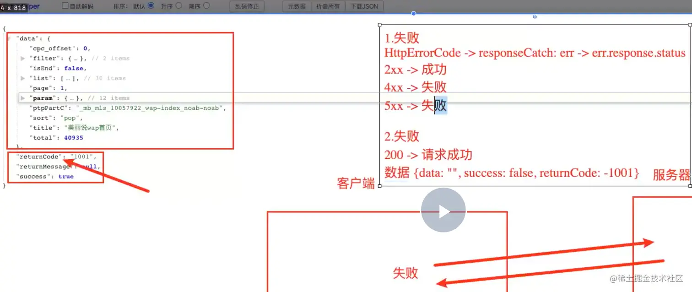Click the "total" value 40935
692x292 pixels.
click(74, 138)
